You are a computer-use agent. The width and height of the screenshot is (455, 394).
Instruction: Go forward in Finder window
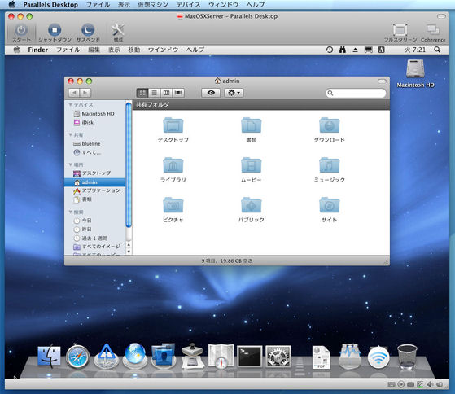pyautogui.click(x=85, y=93)
